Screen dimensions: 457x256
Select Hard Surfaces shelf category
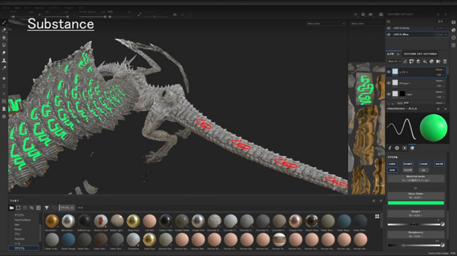(x=22, y=220)
